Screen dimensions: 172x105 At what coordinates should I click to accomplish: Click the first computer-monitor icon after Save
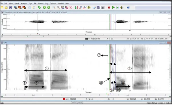pos(16,7)
